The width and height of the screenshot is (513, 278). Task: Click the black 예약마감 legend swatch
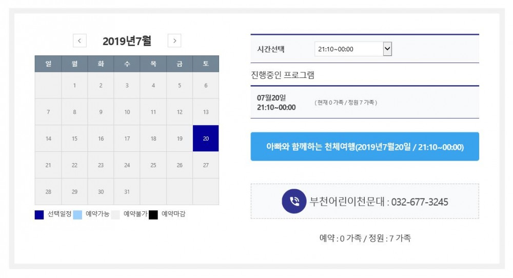coord(153,214)
